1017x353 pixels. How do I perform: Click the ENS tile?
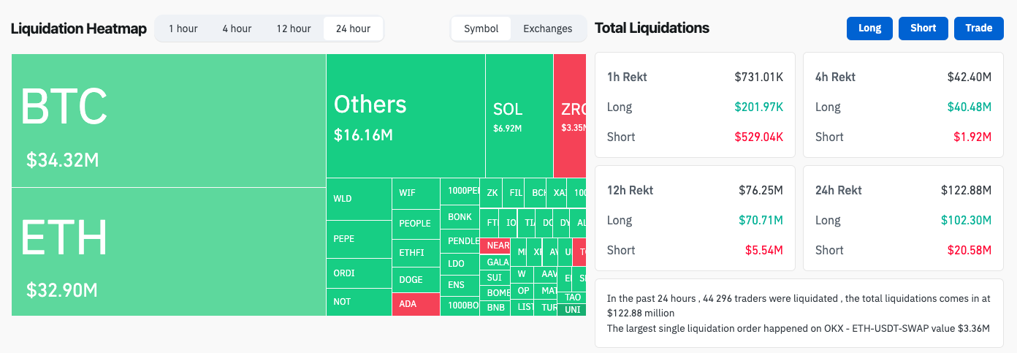(460, 285)
